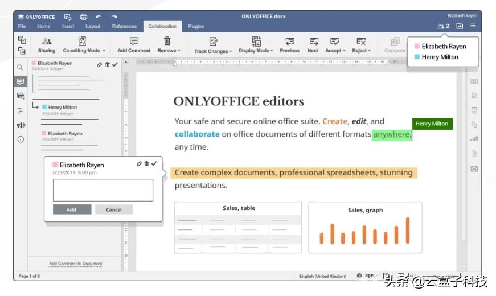496x296 pixels.
Task: Resolve the popup comment with checkmark
Action: (x=154, y=163)
